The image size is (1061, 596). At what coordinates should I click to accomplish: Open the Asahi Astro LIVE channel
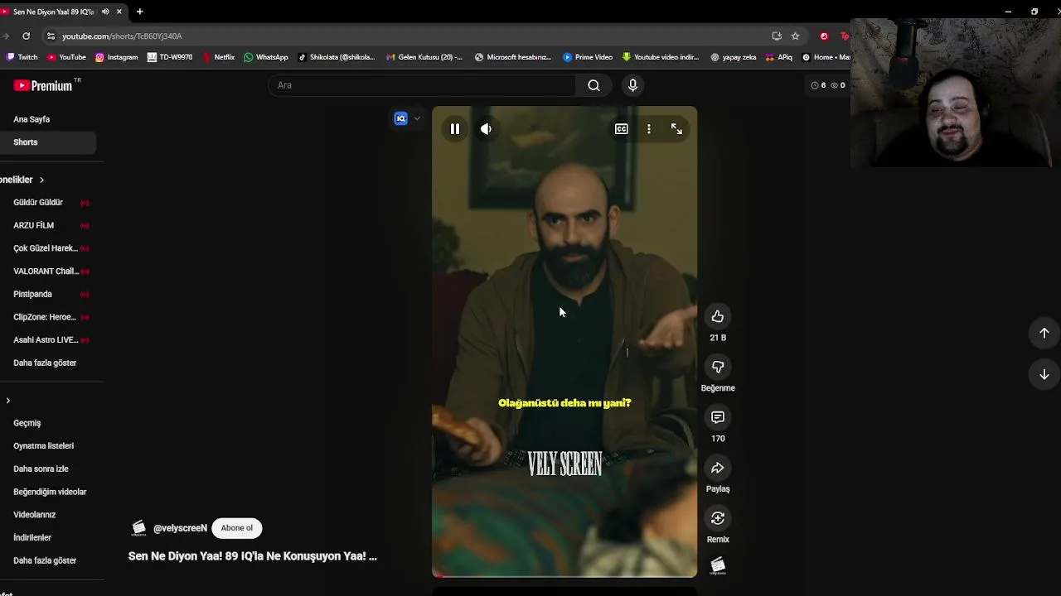46,339
